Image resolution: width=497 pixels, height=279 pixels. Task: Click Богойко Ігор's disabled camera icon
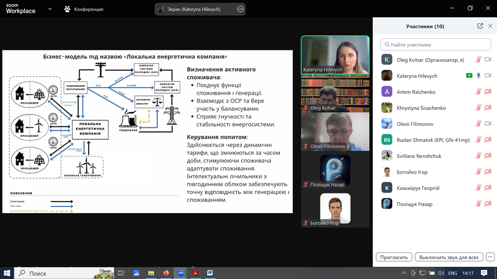488,172
